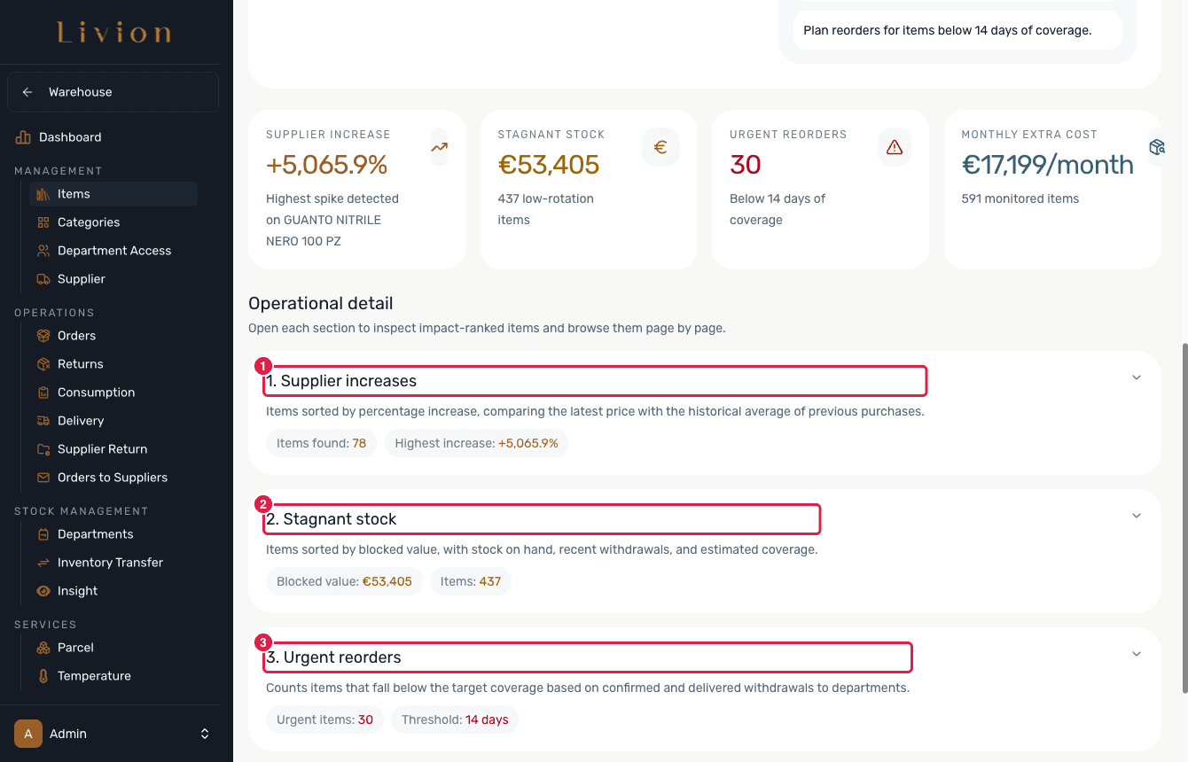Open Inventory Transfer page
The height and width of the screenshot is (762, 1188).
(x=113, y=563)
